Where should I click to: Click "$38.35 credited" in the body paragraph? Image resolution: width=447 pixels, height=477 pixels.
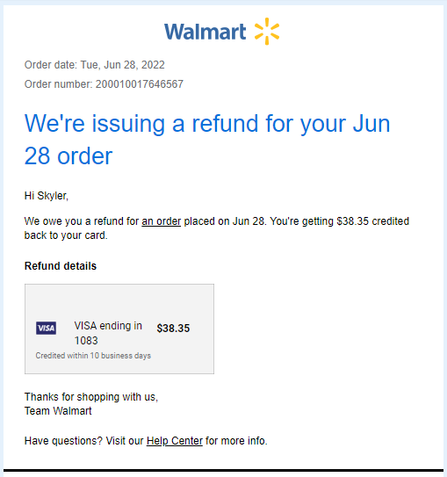click(373, 221)
